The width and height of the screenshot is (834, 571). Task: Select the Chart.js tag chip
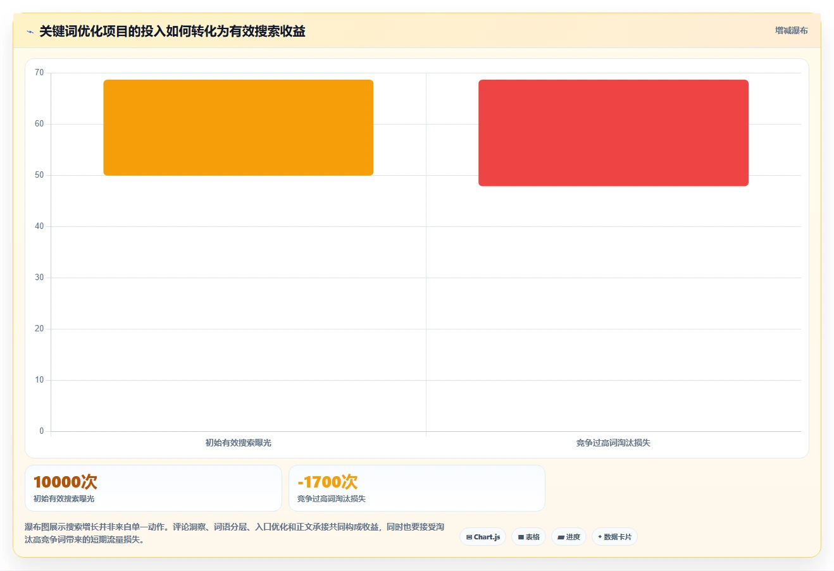[x=483, y=537]
